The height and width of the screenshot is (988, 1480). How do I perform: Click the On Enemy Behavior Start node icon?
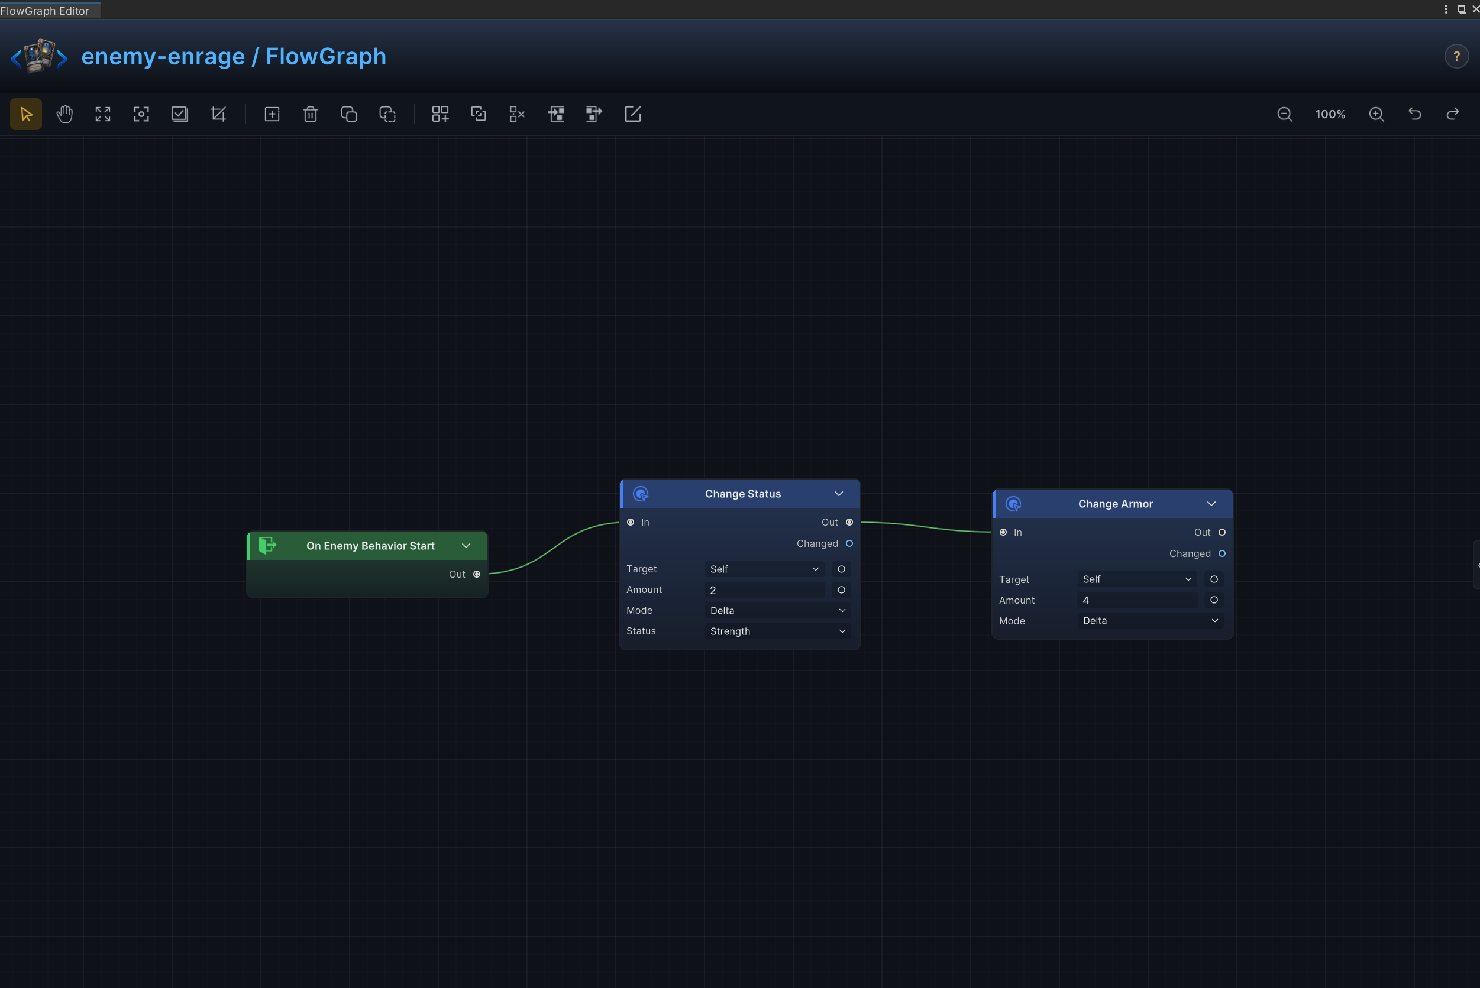[x=267, y=546]
